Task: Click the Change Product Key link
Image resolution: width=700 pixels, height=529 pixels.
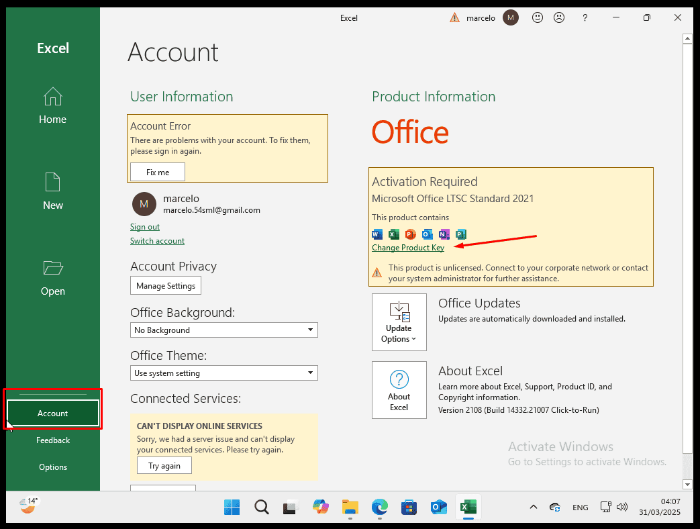Action: (x=408, y=248)
